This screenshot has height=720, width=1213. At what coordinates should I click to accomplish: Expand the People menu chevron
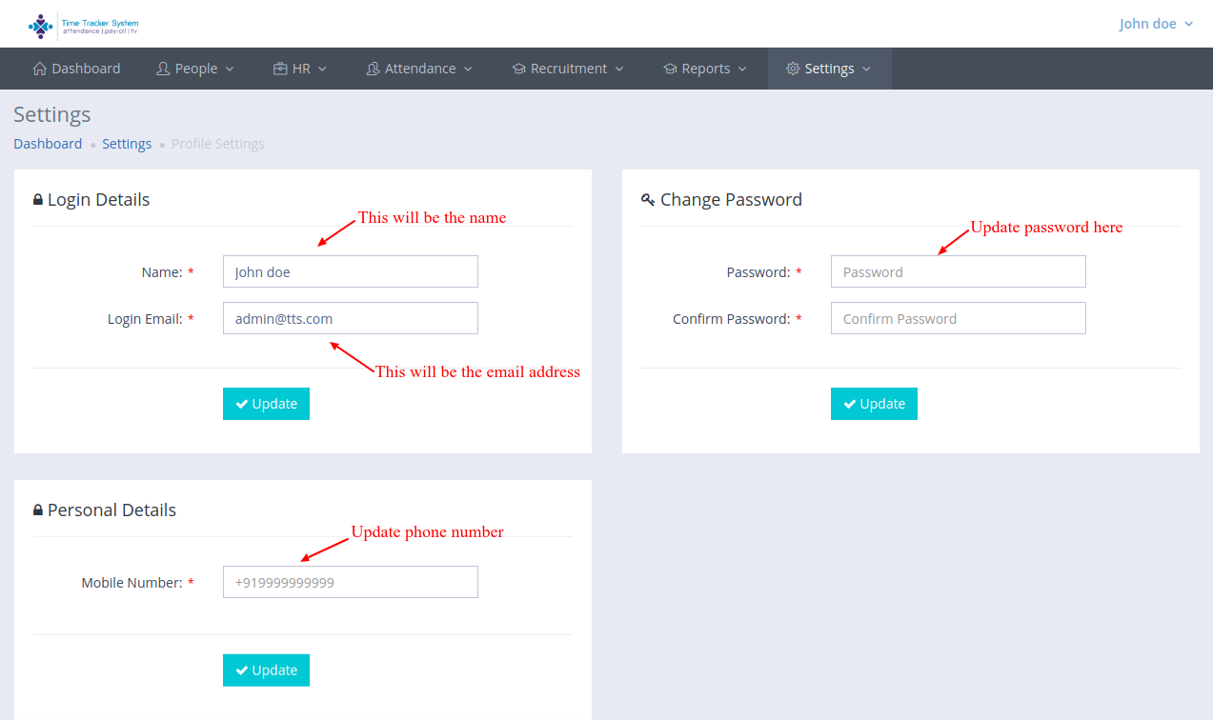point(230,70)
